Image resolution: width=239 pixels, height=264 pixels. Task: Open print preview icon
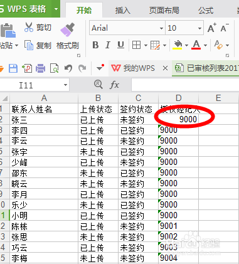click(54, 68)
